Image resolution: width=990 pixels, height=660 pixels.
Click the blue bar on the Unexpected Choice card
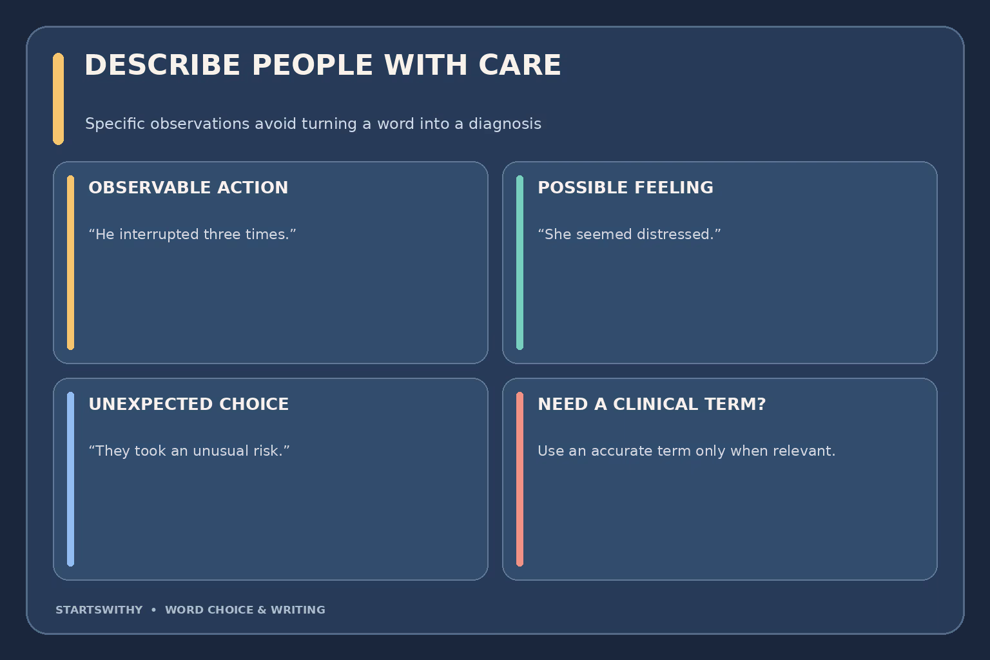point(70,479)
